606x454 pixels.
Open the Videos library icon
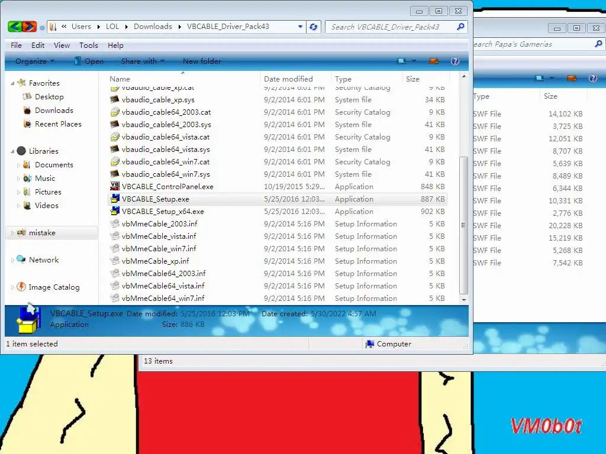[x=27, y=205]
